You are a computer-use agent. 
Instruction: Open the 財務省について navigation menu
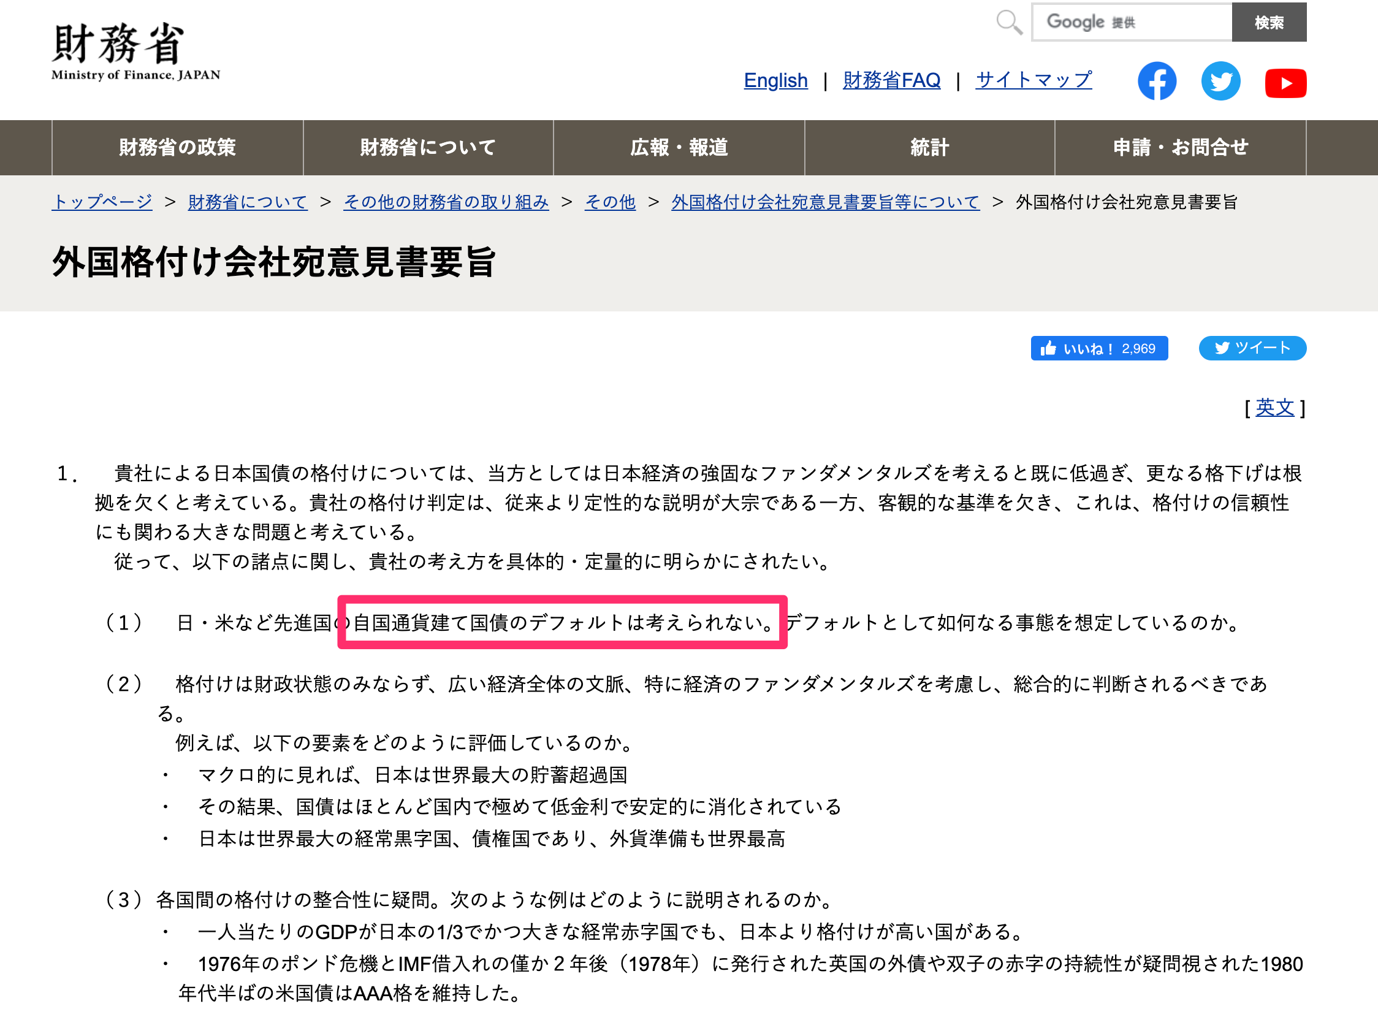[428, 148]
